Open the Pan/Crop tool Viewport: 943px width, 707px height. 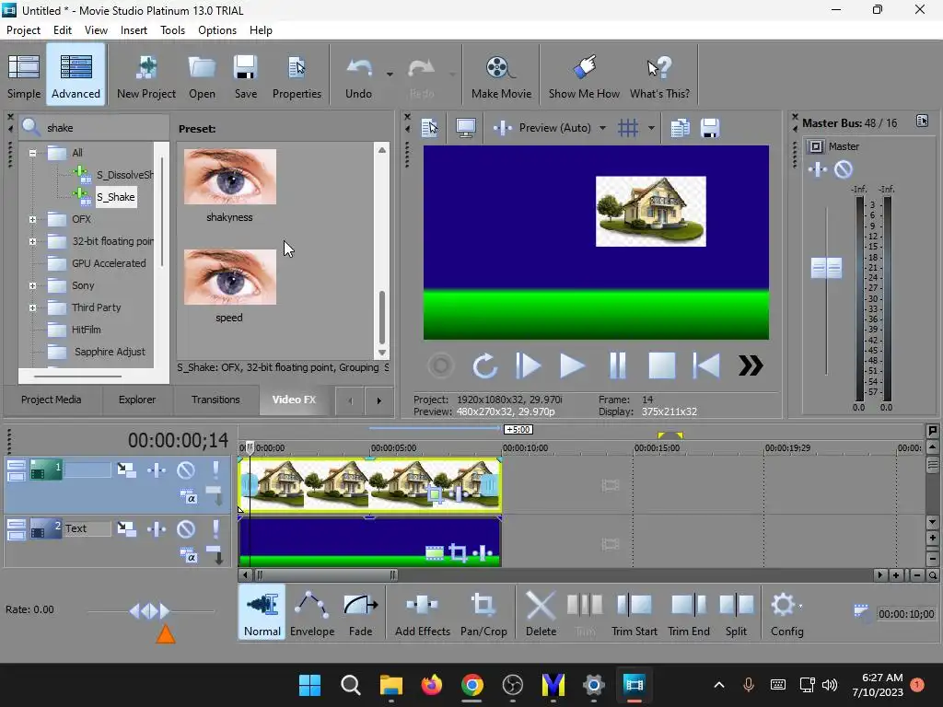[x=483, y=613]
